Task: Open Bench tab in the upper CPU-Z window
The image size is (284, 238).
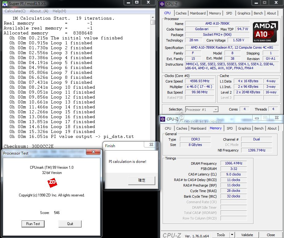Action: click(x=258, y=13)
